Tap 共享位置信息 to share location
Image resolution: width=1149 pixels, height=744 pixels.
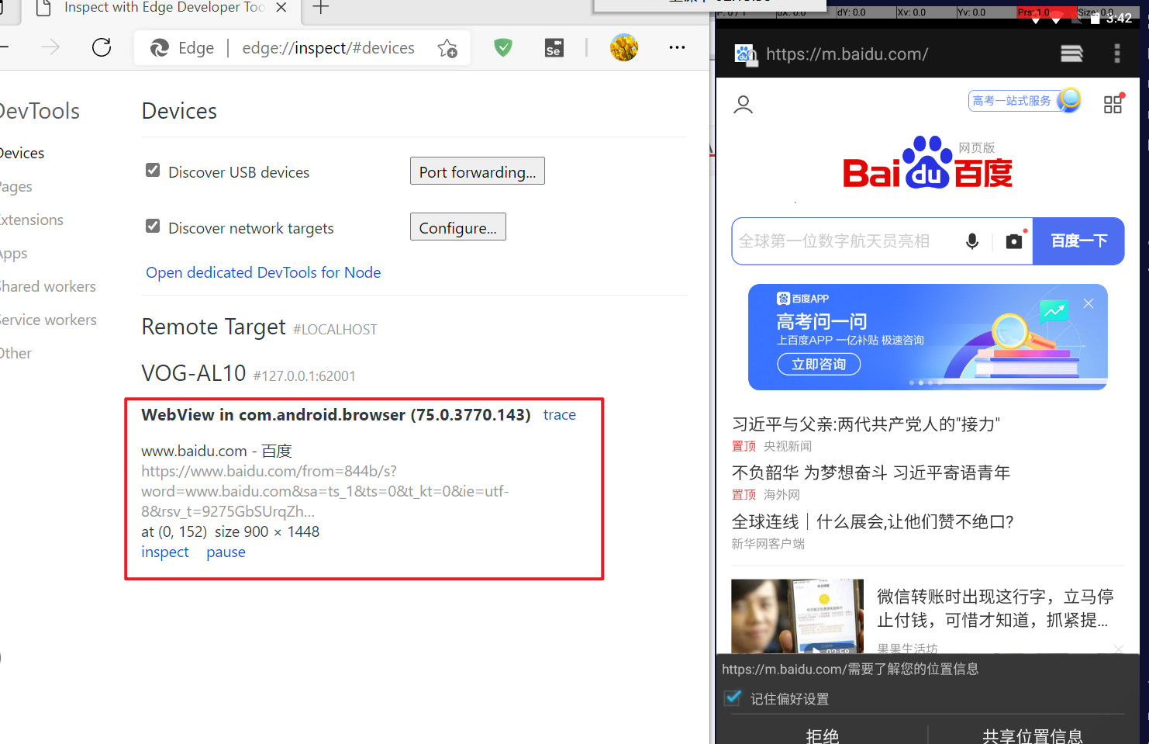tap(1033, 735)
